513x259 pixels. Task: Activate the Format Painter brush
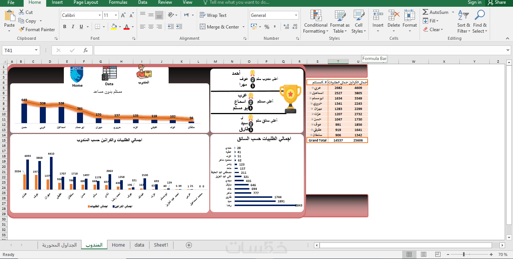[x=21, y=29]
